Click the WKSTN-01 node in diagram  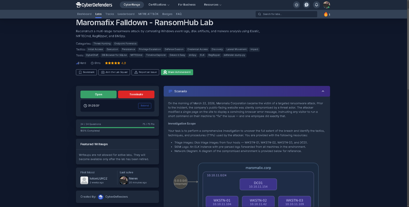coord(222,202)
